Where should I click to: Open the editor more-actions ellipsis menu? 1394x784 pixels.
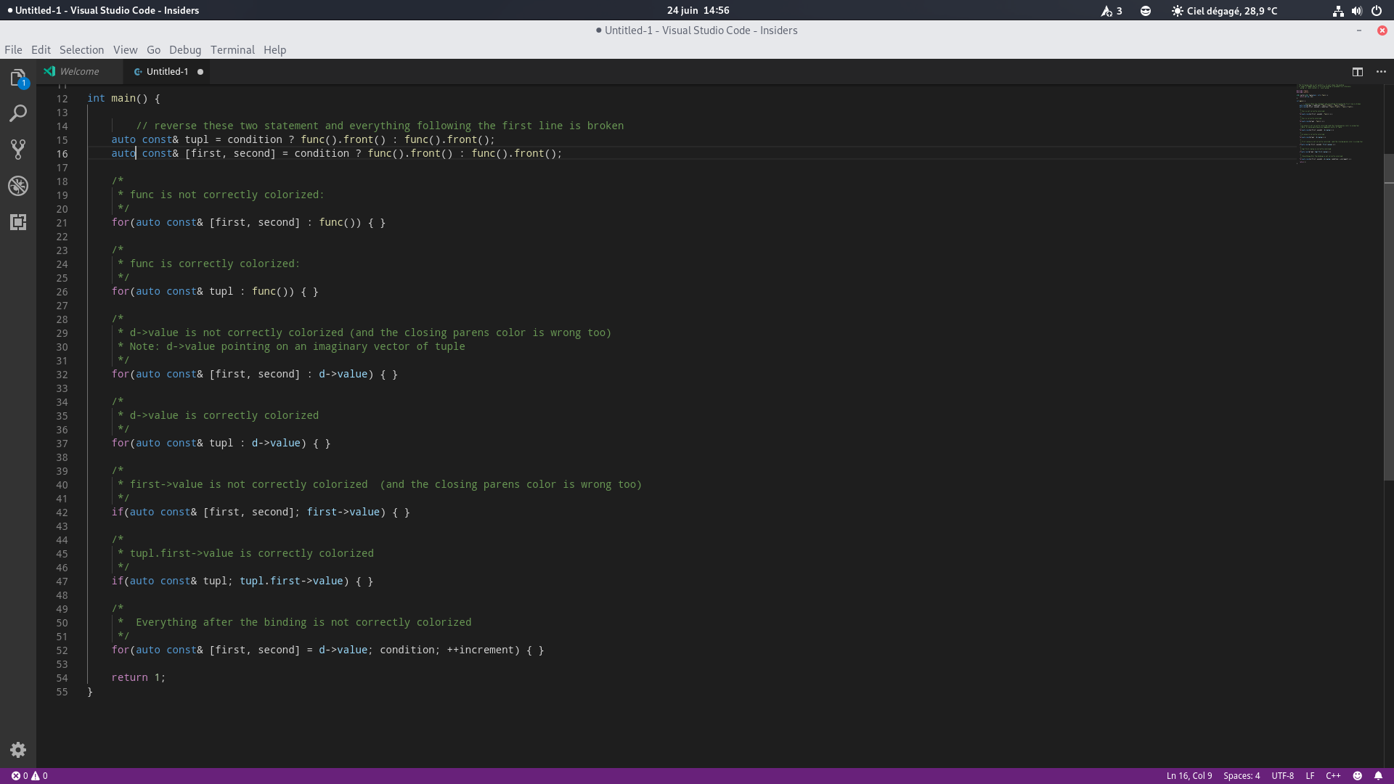(x=1382, y=72)
